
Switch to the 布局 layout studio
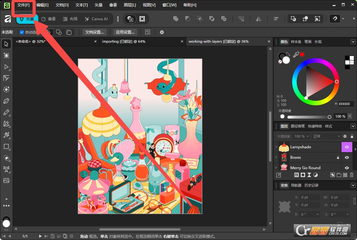click(x=70, y=19)
